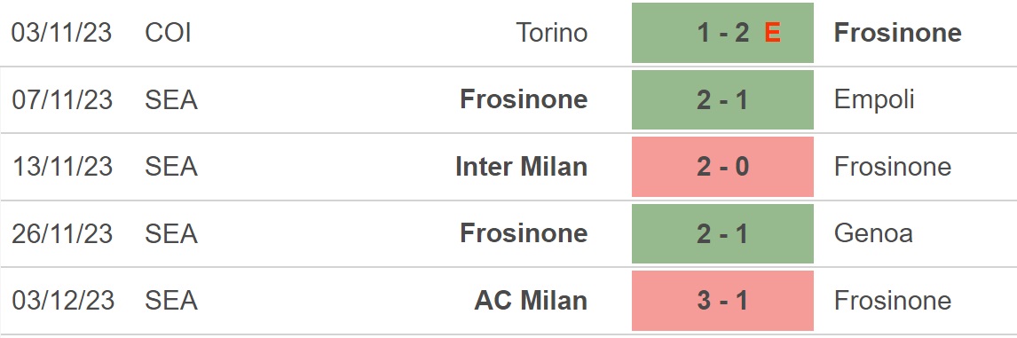Click Frosinone in the Inter Milan row
1017x338 pixels.
tap(893, 167)
